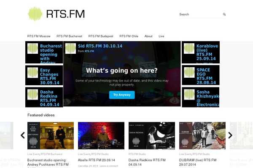Click RTS.FM Bucharest category under first featured video
253x168 pixels.
51,154
